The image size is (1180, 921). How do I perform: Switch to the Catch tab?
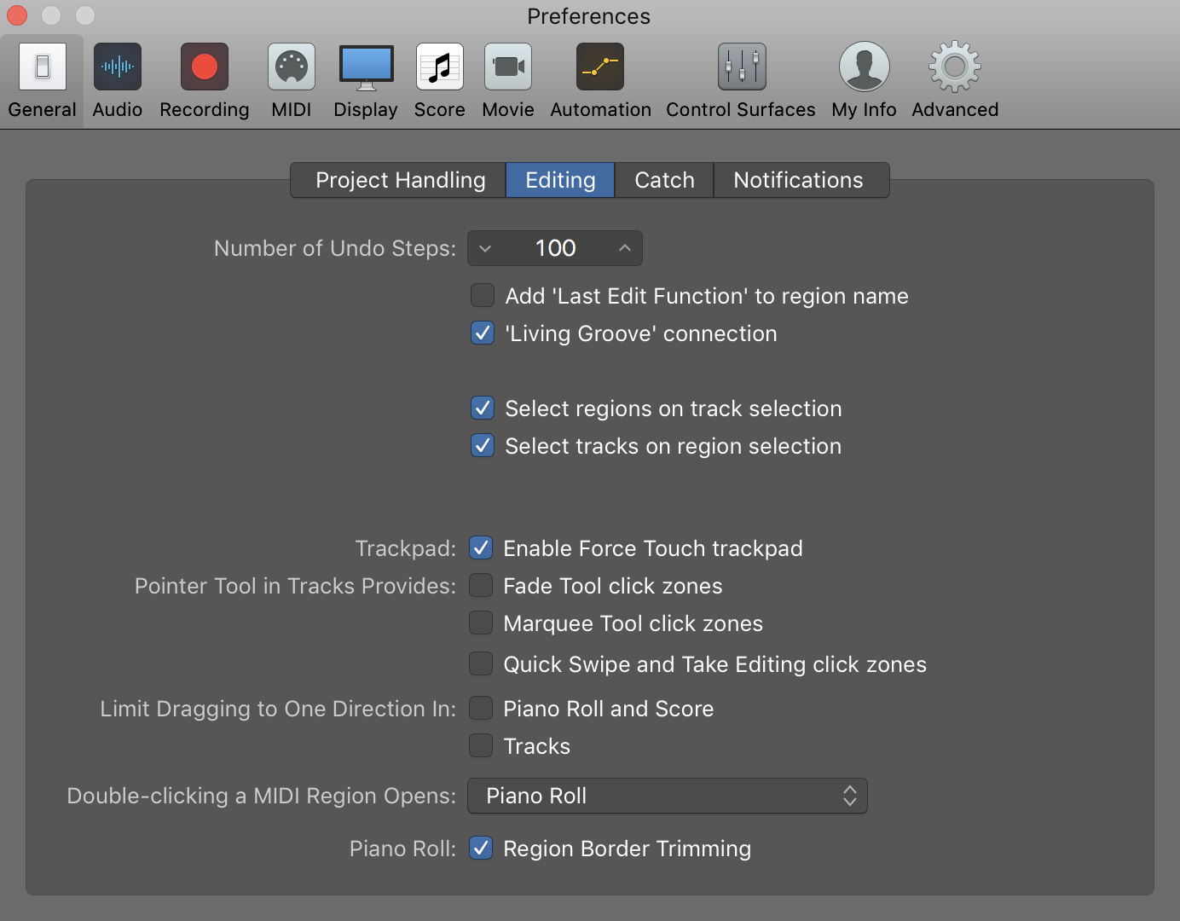[x=663, y=180]
